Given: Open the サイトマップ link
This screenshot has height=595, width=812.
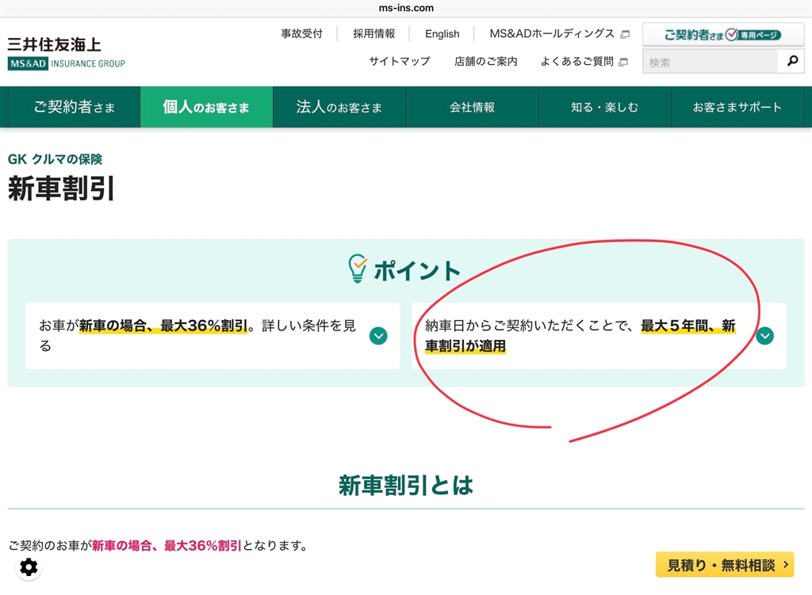Looking at the screenshot, I should [x=400, y=62].
